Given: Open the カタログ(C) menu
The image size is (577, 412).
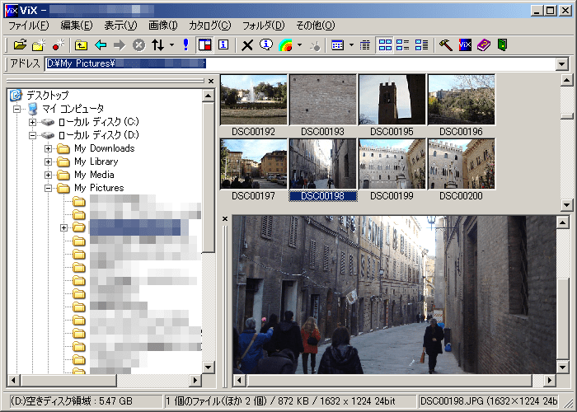Looking at the screenshot, I should click(209, 26).
